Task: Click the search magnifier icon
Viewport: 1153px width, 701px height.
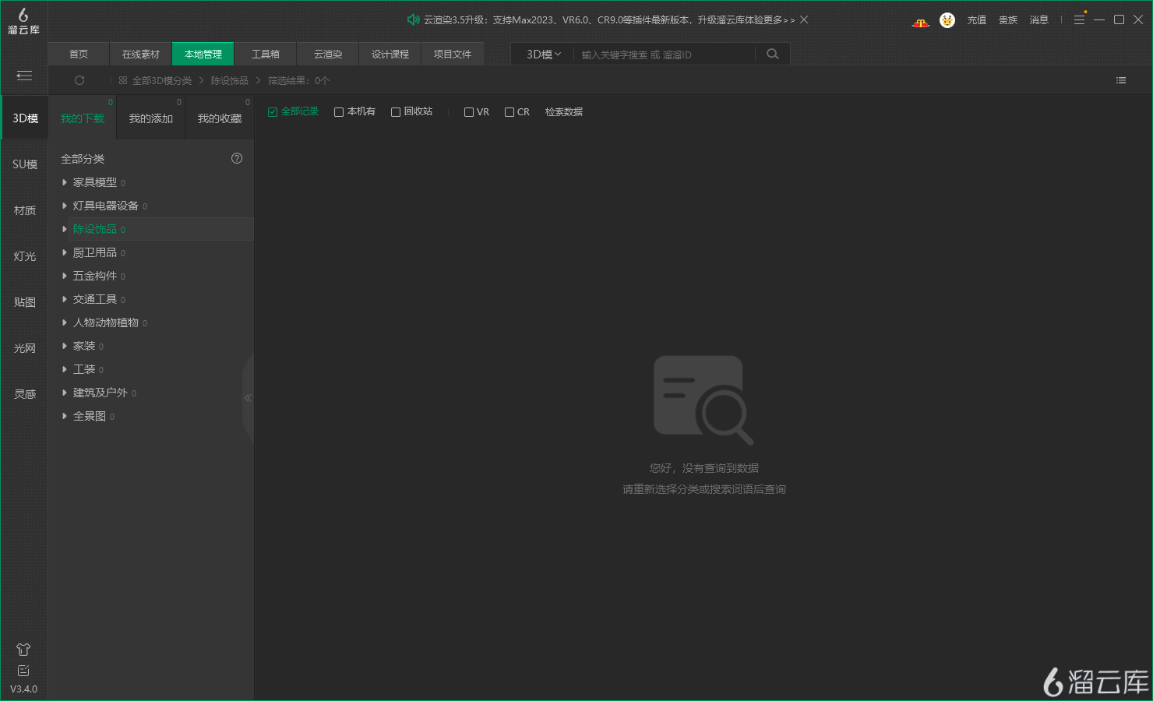Action: coord(773,54)
